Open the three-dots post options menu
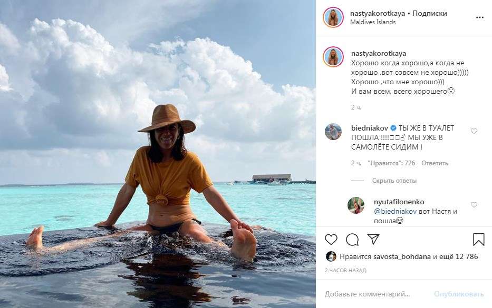492x308 pixels. coord(479,17)
